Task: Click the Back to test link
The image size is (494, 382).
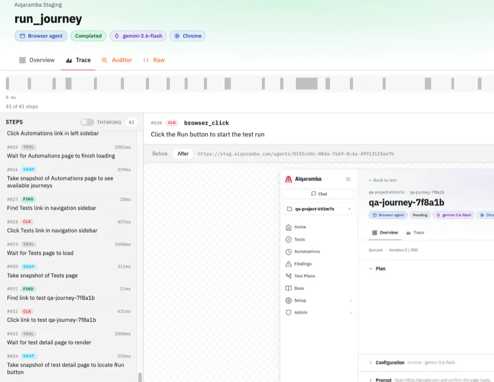Action: [383, 180]
